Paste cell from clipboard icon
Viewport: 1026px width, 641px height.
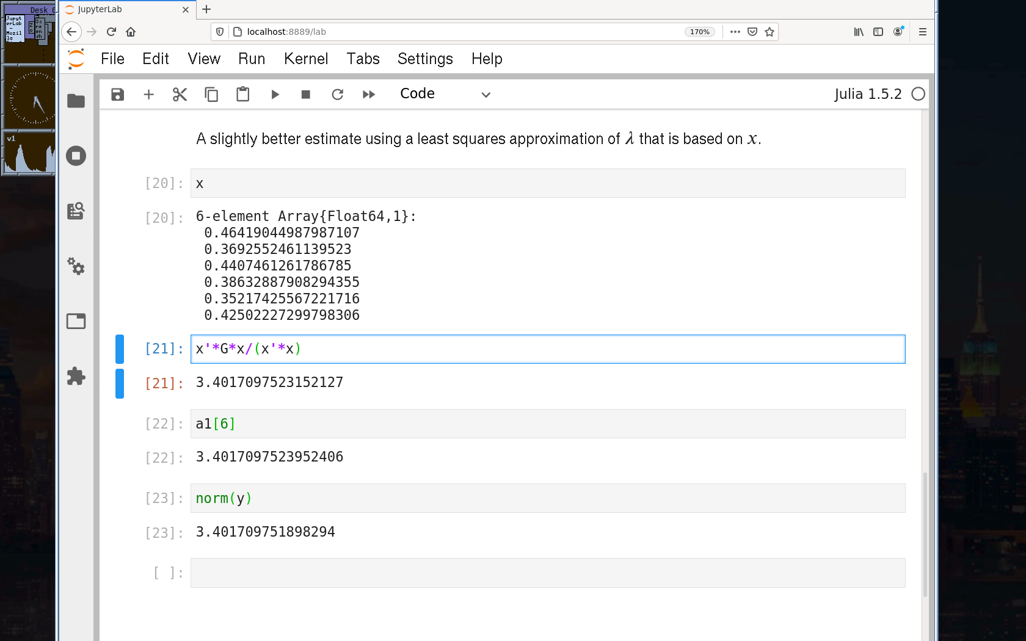(x=243, y=95)
